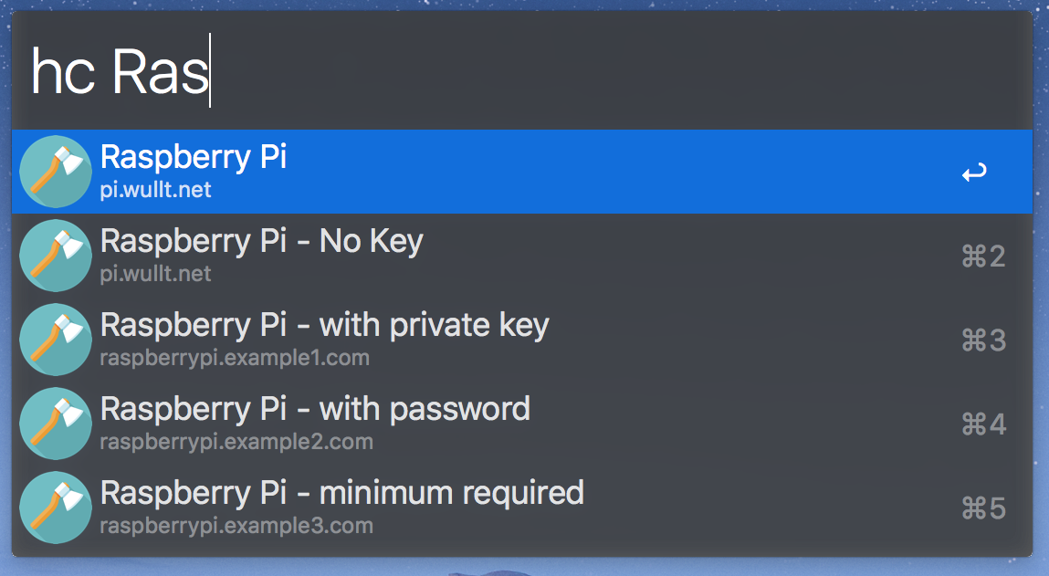
Task: Open 'Raspberry Pi - No Key' connection
Action: tap(261, 241)
